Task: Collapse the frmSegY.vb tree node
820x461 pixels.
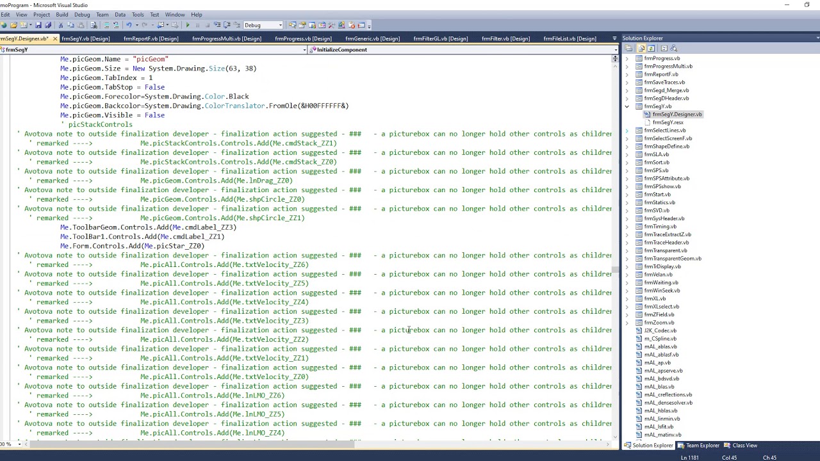Action: point(627,106)
